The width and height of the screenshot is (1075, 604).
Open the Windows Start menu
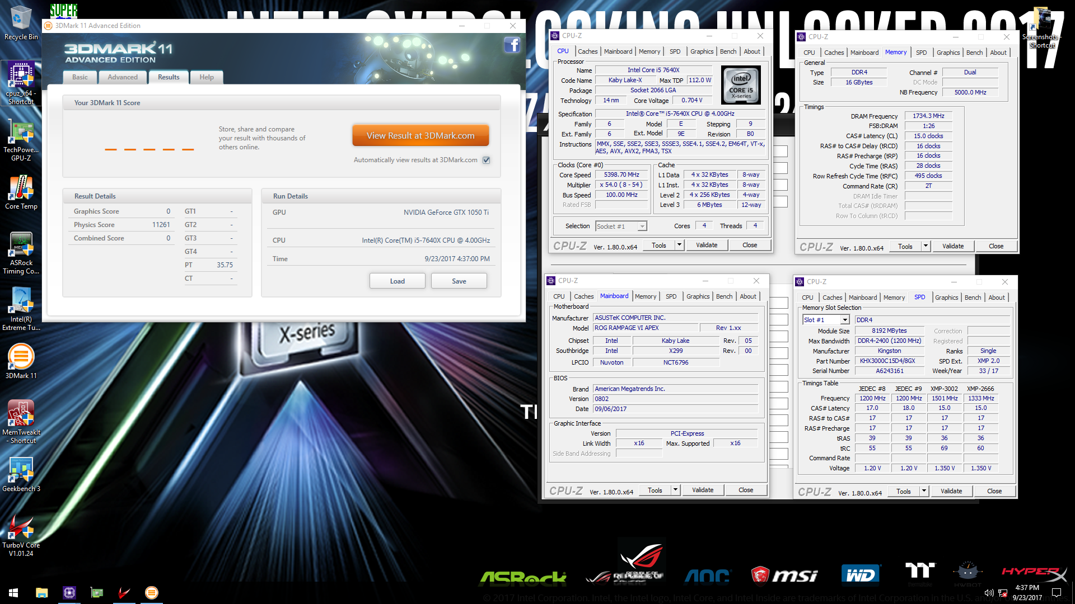click(x=13, y=593)
